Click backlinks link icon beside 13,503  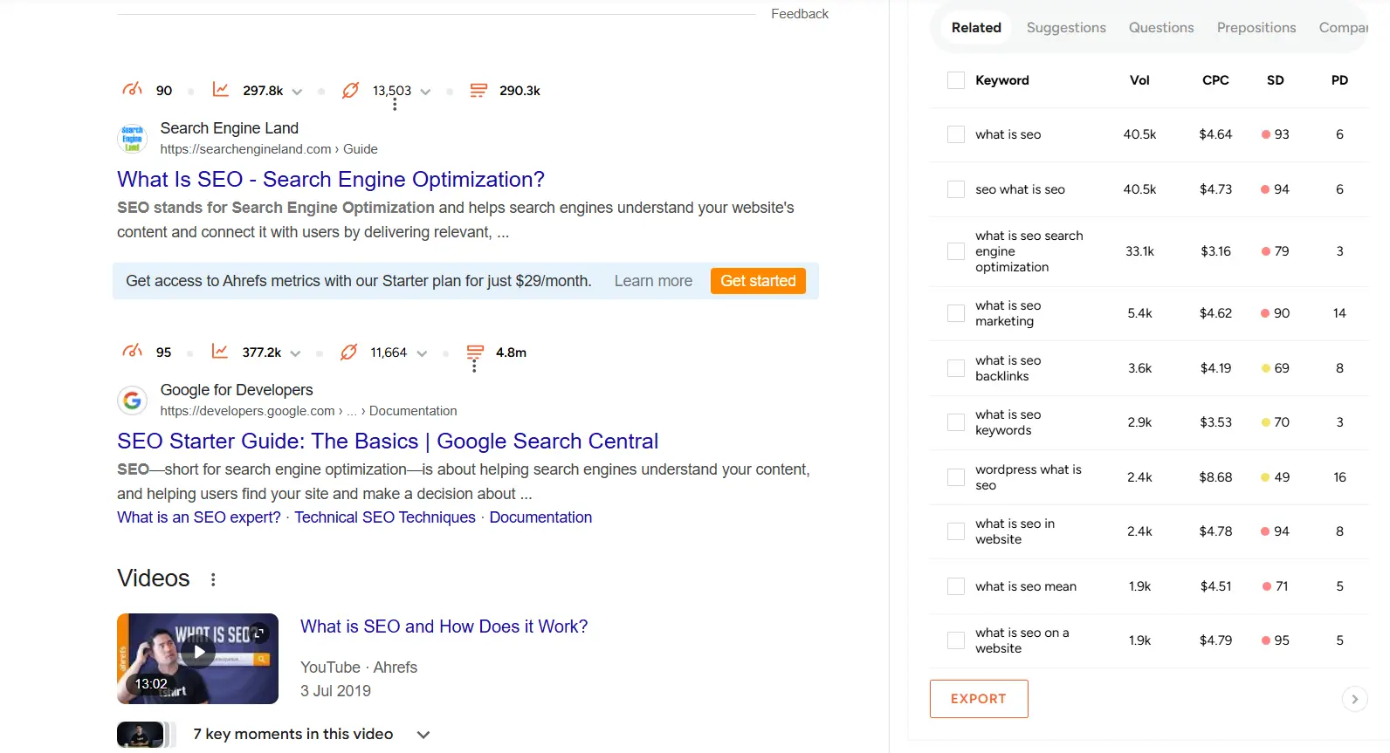[x=350, y=90]
